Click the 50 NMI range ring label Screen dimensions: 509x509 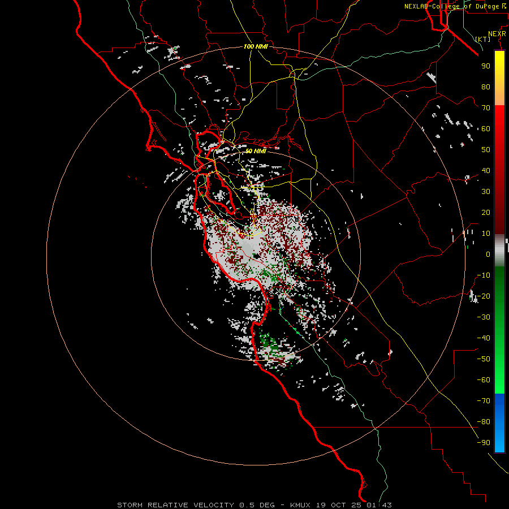[256, 151]
